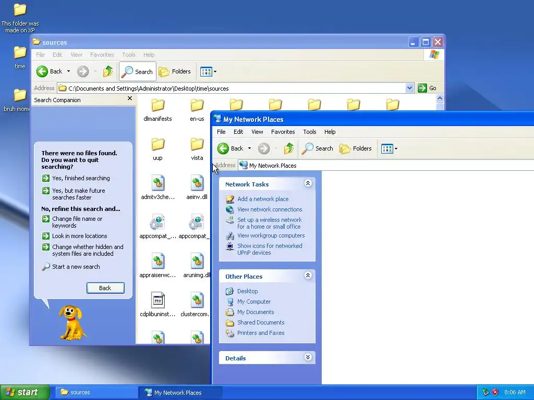Viewport: 534px width, 400px height.
Task: Click the Rover search dog character
Action: click(x=72, y=322)
